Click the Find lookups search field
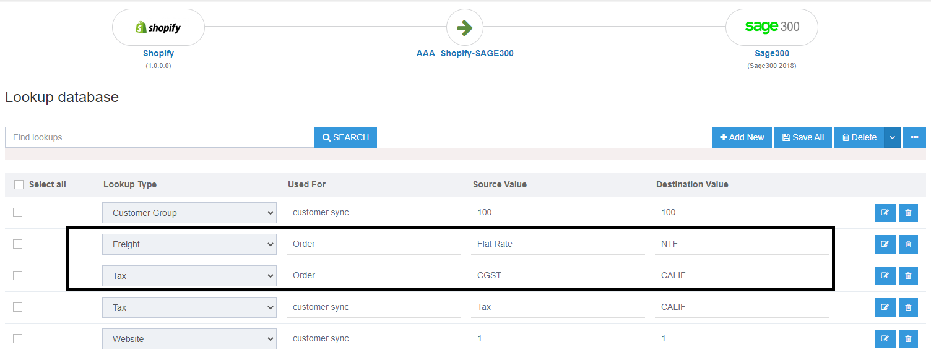The width and height of the screenshot is (931, 360). [160, 137]
